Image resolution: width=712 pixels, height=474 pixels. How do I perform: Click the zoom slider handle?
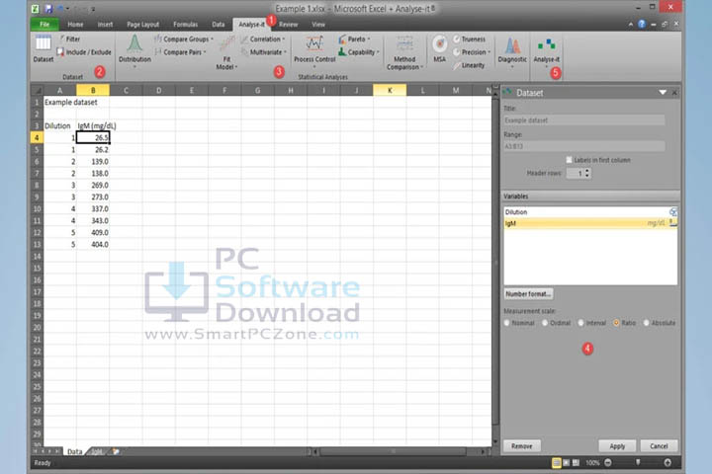tap(638, 463)
